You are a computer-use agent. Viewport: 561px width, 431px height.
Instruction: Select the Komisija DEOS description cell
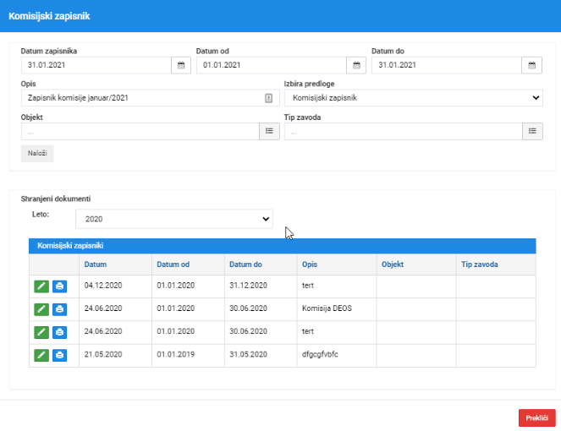click(337, 309)
